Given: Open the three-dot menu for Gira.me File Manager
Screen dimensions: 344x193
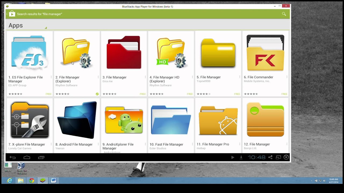Looking at the screenshot, I should click(145, 77).
